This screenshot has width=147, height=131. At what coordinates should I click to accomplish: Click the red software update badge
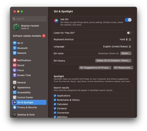(44, 36)
